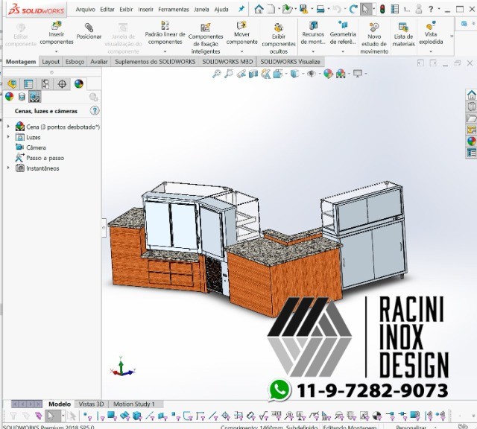Show Appearances view in DisplayManager

9,97
